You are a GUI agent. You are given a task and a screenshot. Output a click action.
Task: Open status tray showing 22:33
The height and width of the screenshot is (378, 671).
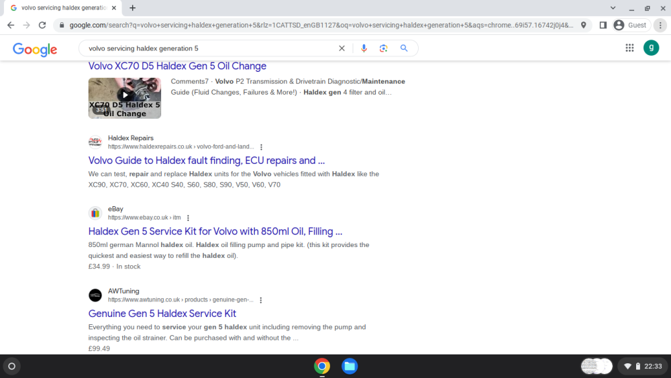point(643,366)
